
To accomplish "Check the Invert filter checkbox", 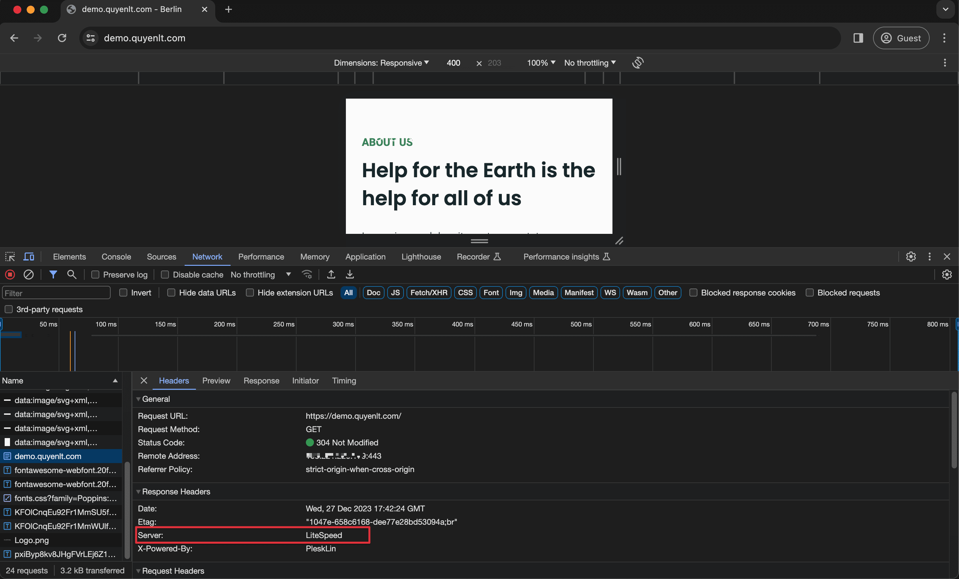I will point(123,292).
